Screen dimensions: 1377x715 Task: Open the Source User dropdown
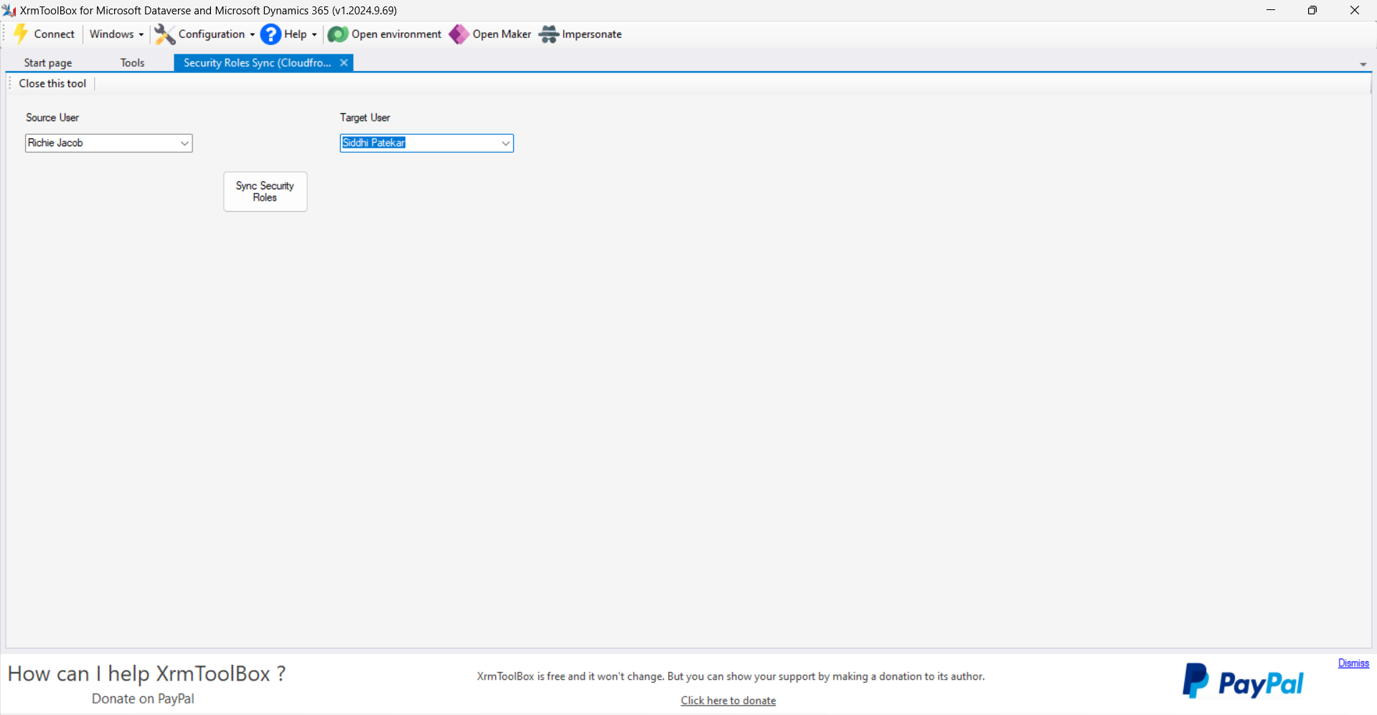pyautogui.click(x=184, y=143)
